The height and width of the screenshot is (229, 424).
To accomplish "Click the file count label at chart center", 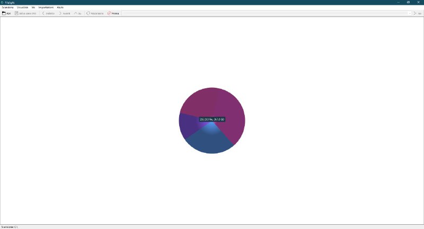I will coord(212,120).
